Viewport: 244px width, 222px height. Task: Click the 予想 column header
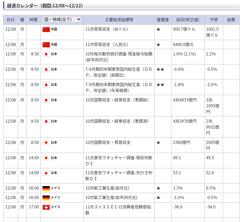[x=213, y=20]
